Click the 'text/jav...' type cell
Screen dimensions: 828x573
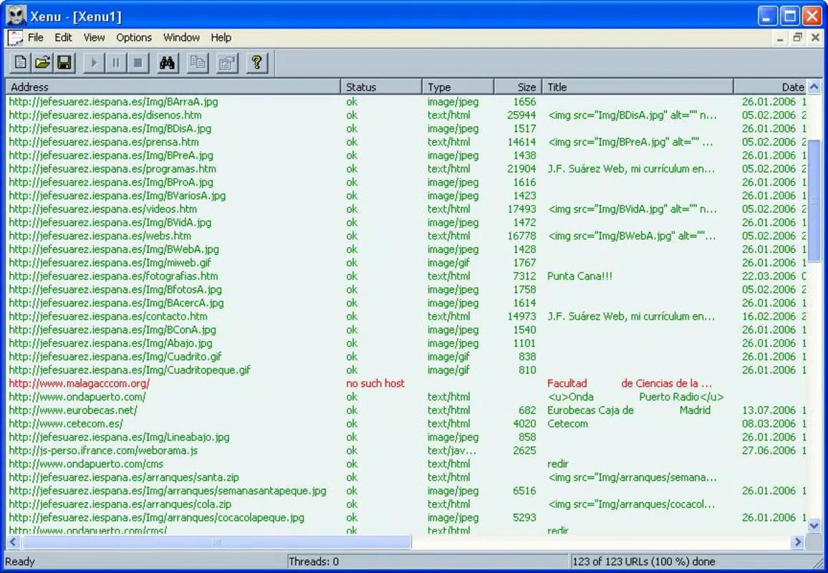(x=451, y=451)
